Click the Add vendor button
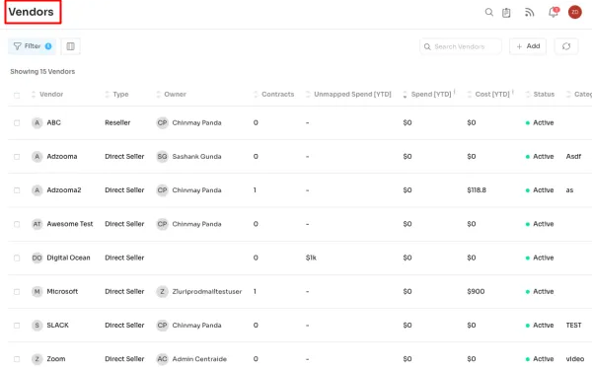Image resolution: width=592 pixels, height=368 pixels. click(x=528, y=46)
